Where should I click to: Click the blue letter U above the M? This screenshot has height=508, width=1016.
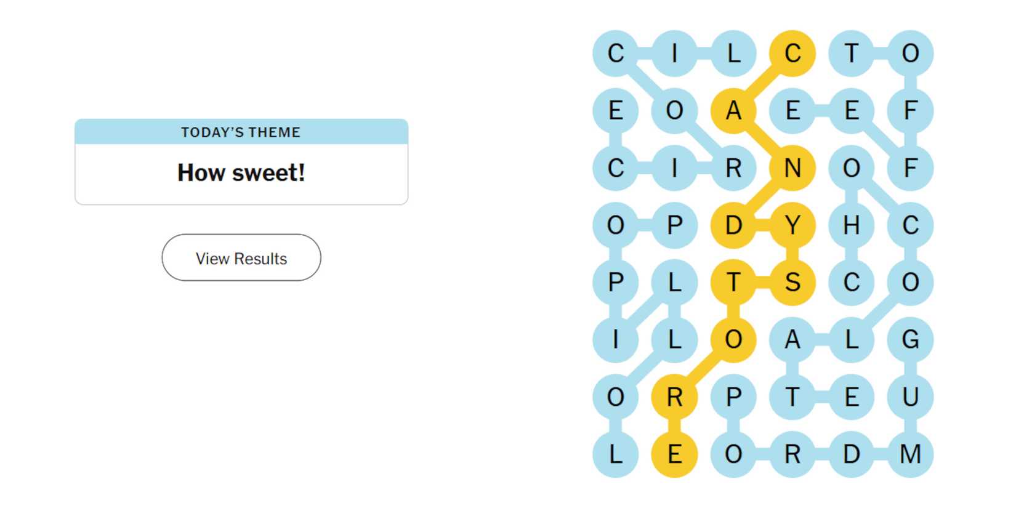tap(909, 398)
